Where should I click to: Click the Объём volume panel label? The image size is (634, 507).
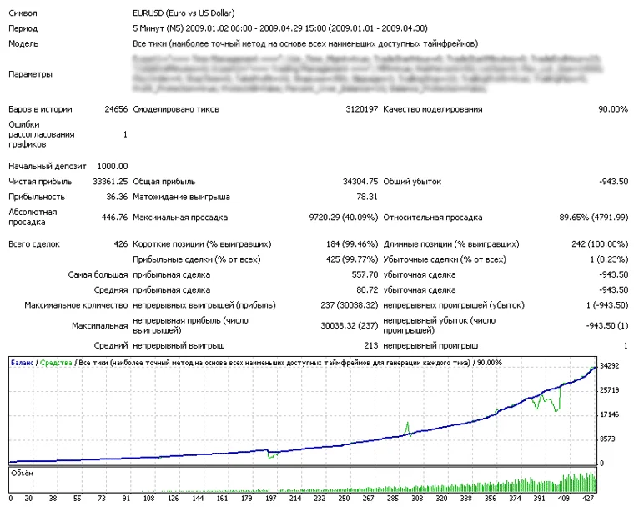point(22,474)
